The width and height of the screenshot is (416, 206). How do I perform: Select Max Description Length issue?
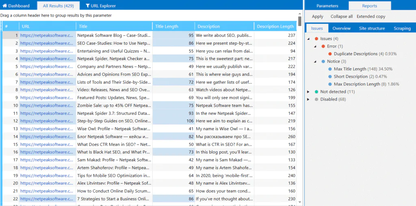(357, 84)
